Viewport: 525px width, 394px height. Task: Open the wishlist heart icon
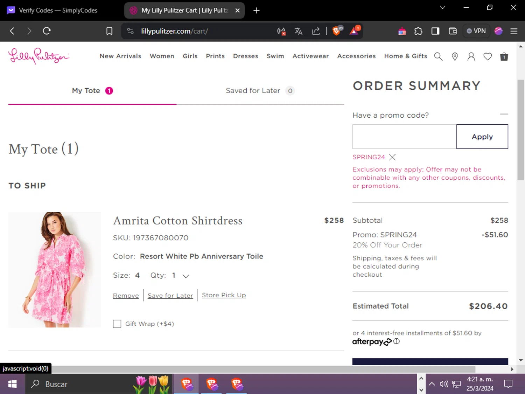pos(488,56)
